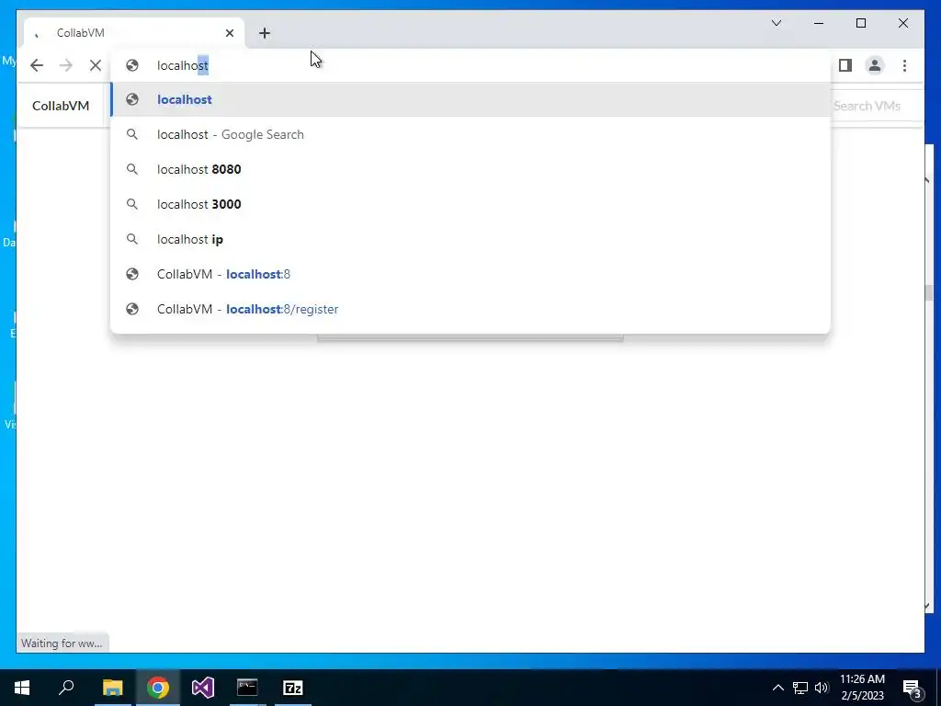Image resolution: width=941 pixels, height=706 pixels.
Task: Open the clock showing 11:26 AM
Action: point(862,688)
